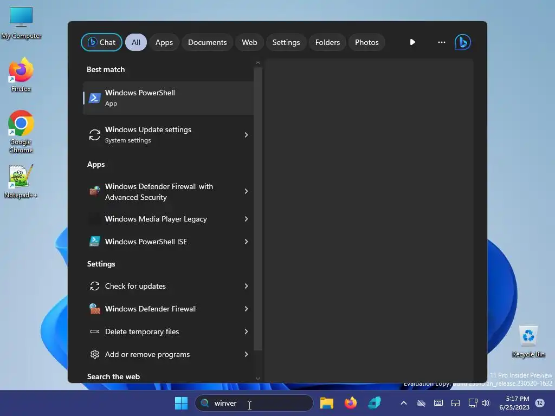Switch to the Documents filter tab
The height and width of the screenshot is (416, 555).
point(207,42)
